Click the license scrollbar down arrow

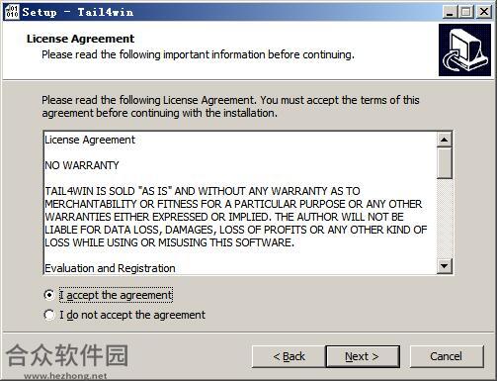(x=445, y=266)
